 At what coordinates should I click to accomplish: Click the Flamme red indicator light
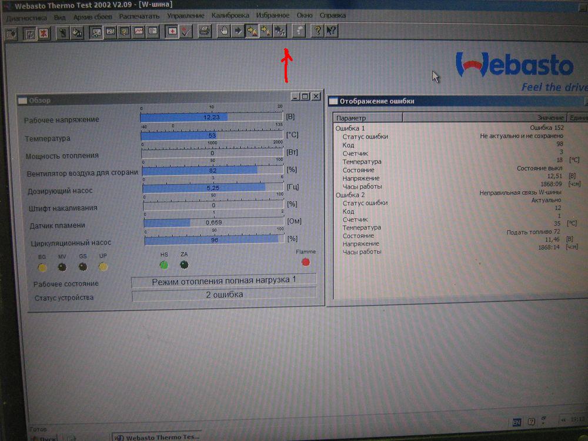click(305, 262)
